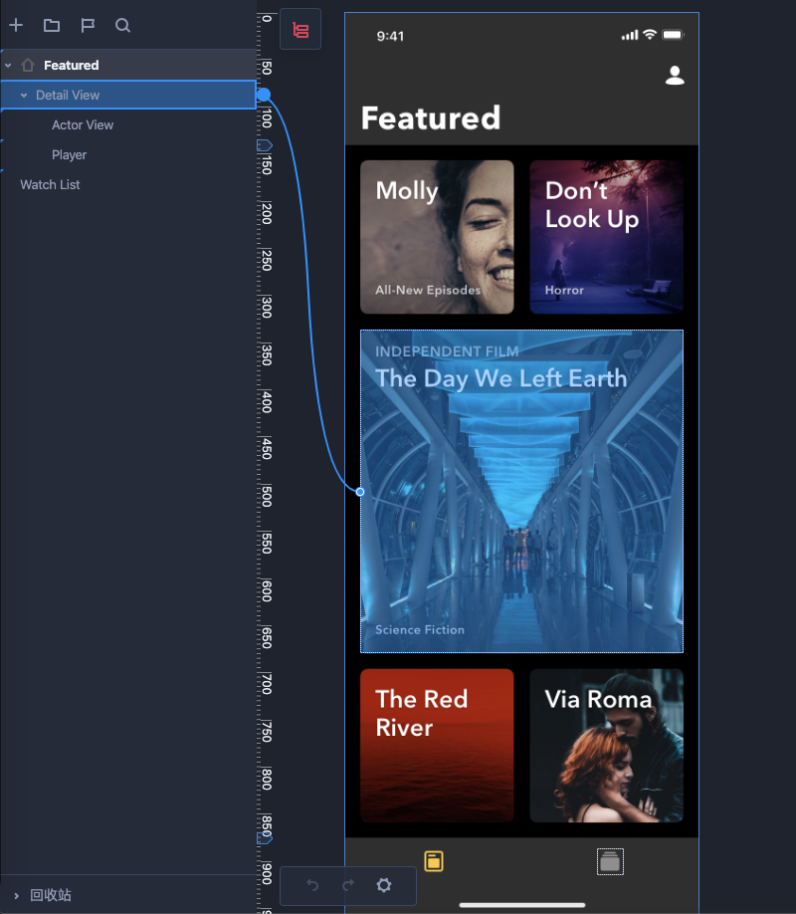Collapse the Detail View subtree
The width and height of the screenshot is (796, 914).
[24, 96]
